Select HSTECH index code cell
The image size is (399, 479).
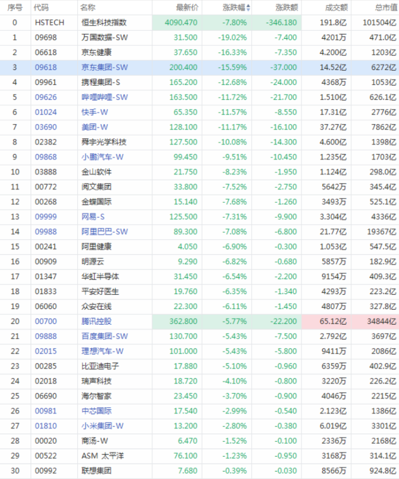49,22
